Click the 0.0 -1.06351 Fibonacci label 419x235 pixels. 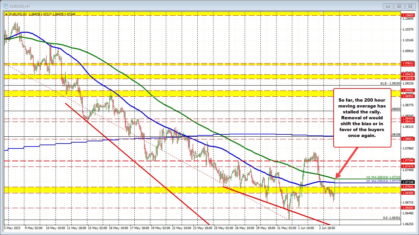392,218
